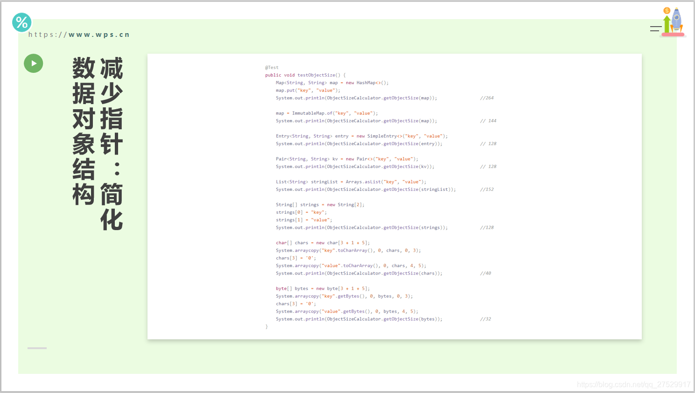Open the https://www.wps.cn link
This screenshot has height=393, width=695.
79,35
